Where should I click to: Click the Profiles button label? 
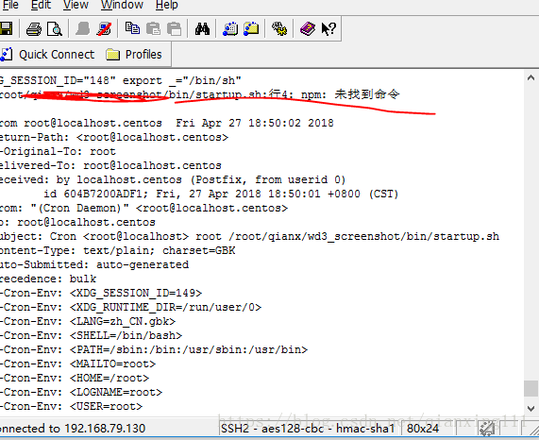click(143, 55)
